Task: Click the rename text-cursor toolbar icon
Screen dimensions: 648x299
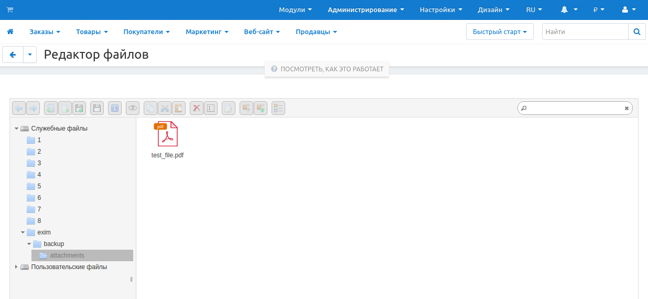Action: [211, 108]
